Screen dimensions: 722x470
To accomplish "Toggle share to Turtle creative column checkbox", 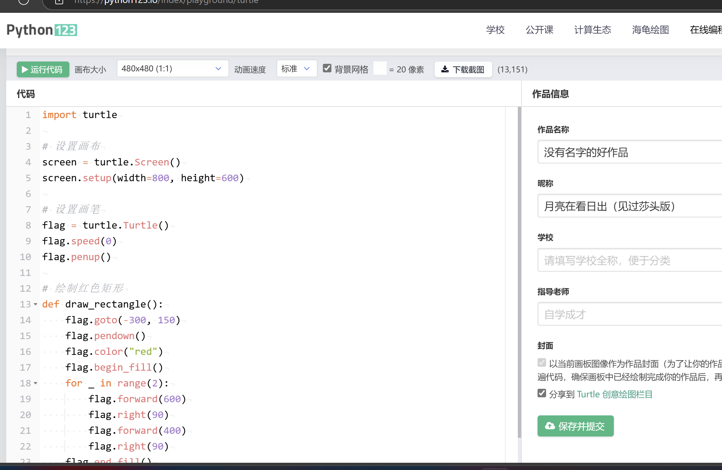I will (542, 393).
